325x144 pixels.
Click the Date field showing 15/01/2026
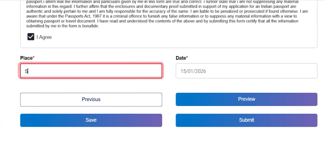(246, 71)
